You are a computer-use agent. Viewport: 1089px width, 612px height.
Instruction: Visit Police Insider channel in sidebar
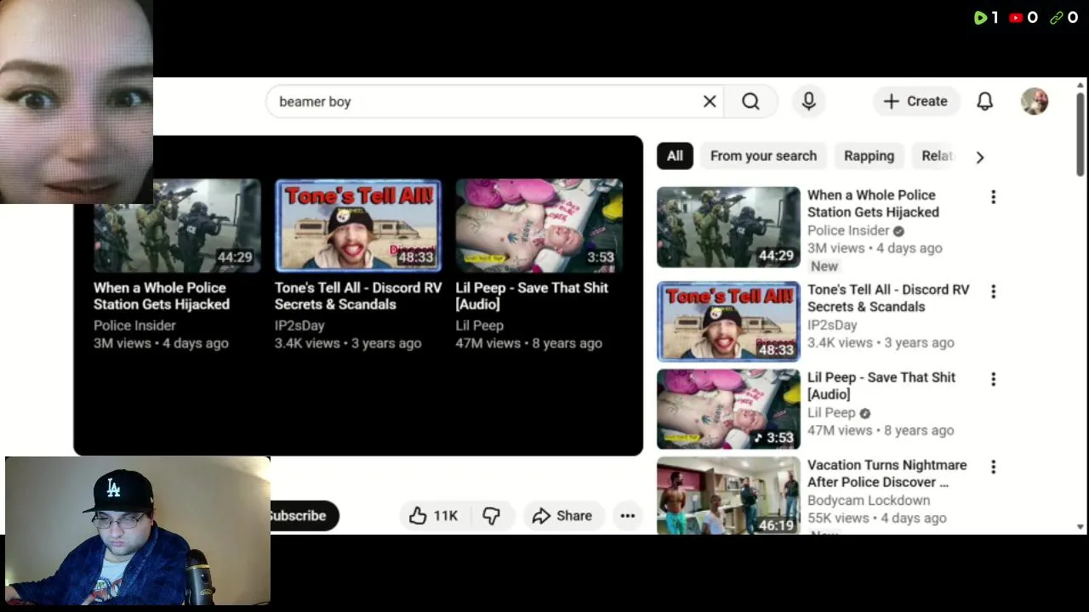point(848,230)
